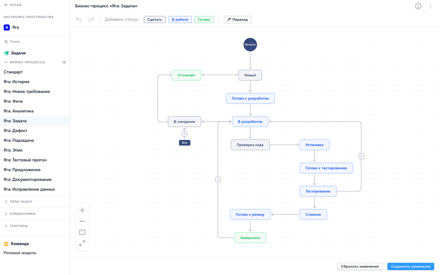
Task: Zoom out with the minus icon
Action: point(82,221)
